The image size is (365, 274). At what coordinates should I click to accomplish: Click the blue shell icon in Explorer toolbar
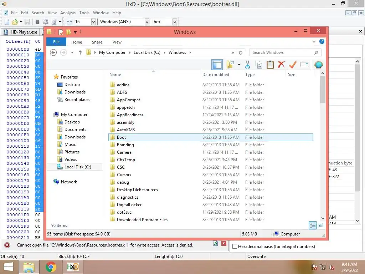coord(318,65)
